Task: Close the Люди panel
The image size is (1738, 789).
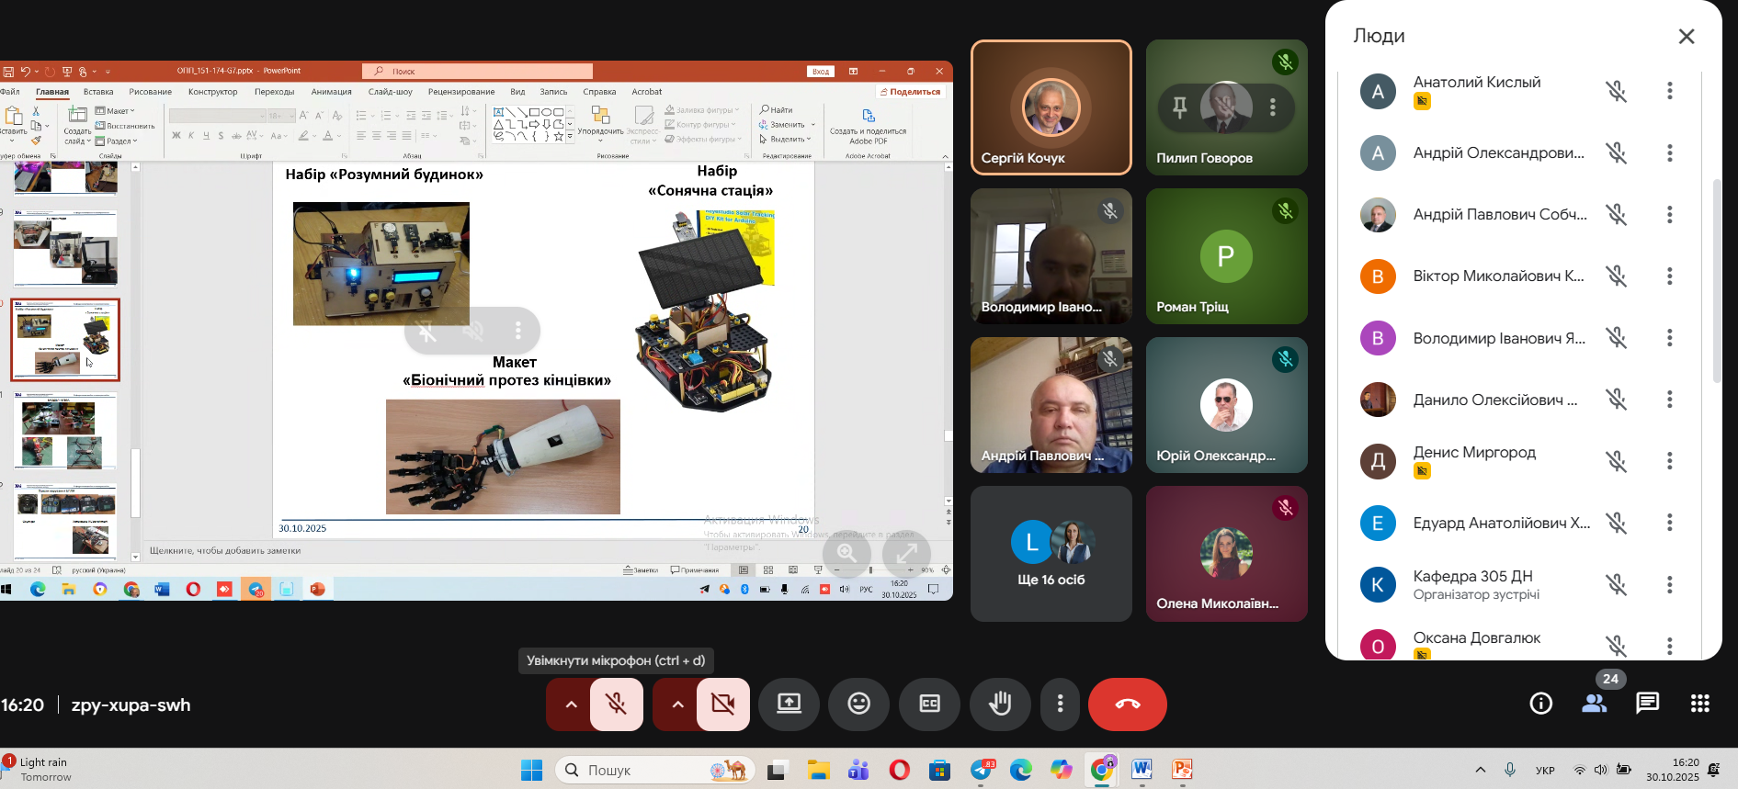Action: [1686, 37]
